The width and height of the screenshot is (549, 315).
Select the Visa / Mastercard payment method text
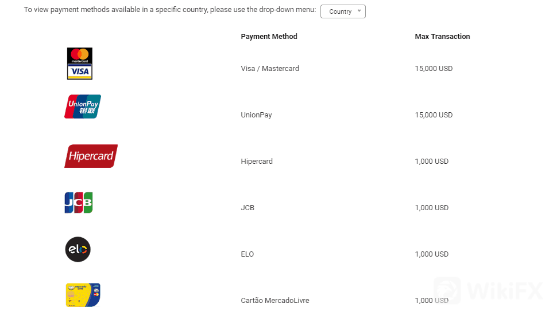tap(270, 69)
